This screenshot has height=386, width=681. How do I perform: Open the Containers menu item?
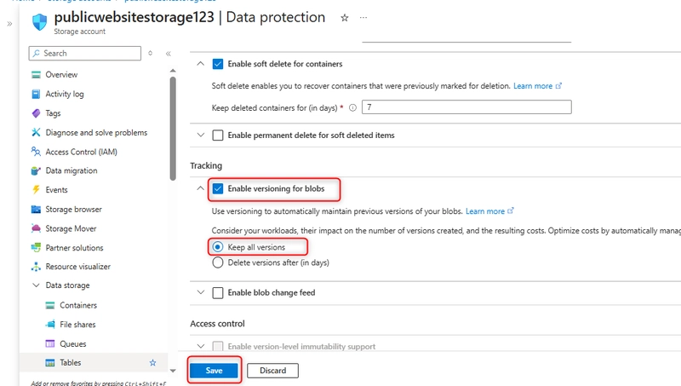click(77, 305)
